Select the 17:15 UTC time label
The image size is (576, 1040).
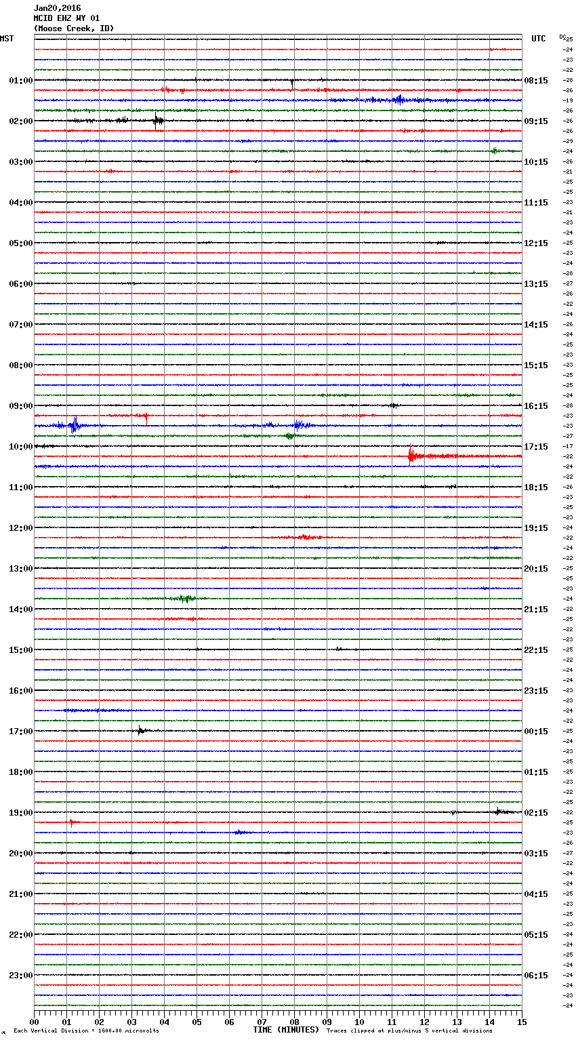tap(536, 447)
